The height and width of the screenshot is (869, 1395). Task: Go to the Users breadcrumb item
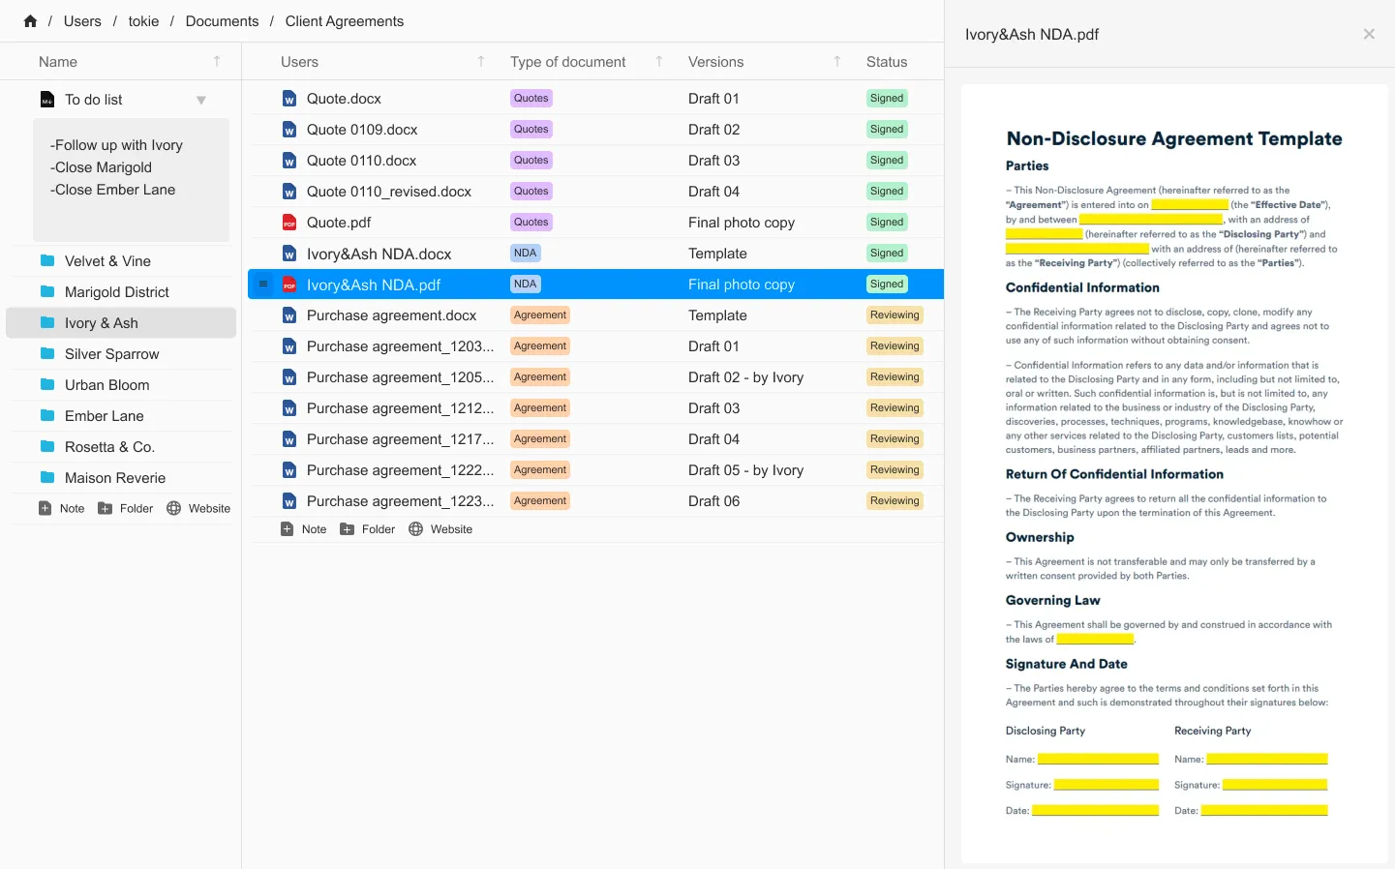click(x=82, y=21)
